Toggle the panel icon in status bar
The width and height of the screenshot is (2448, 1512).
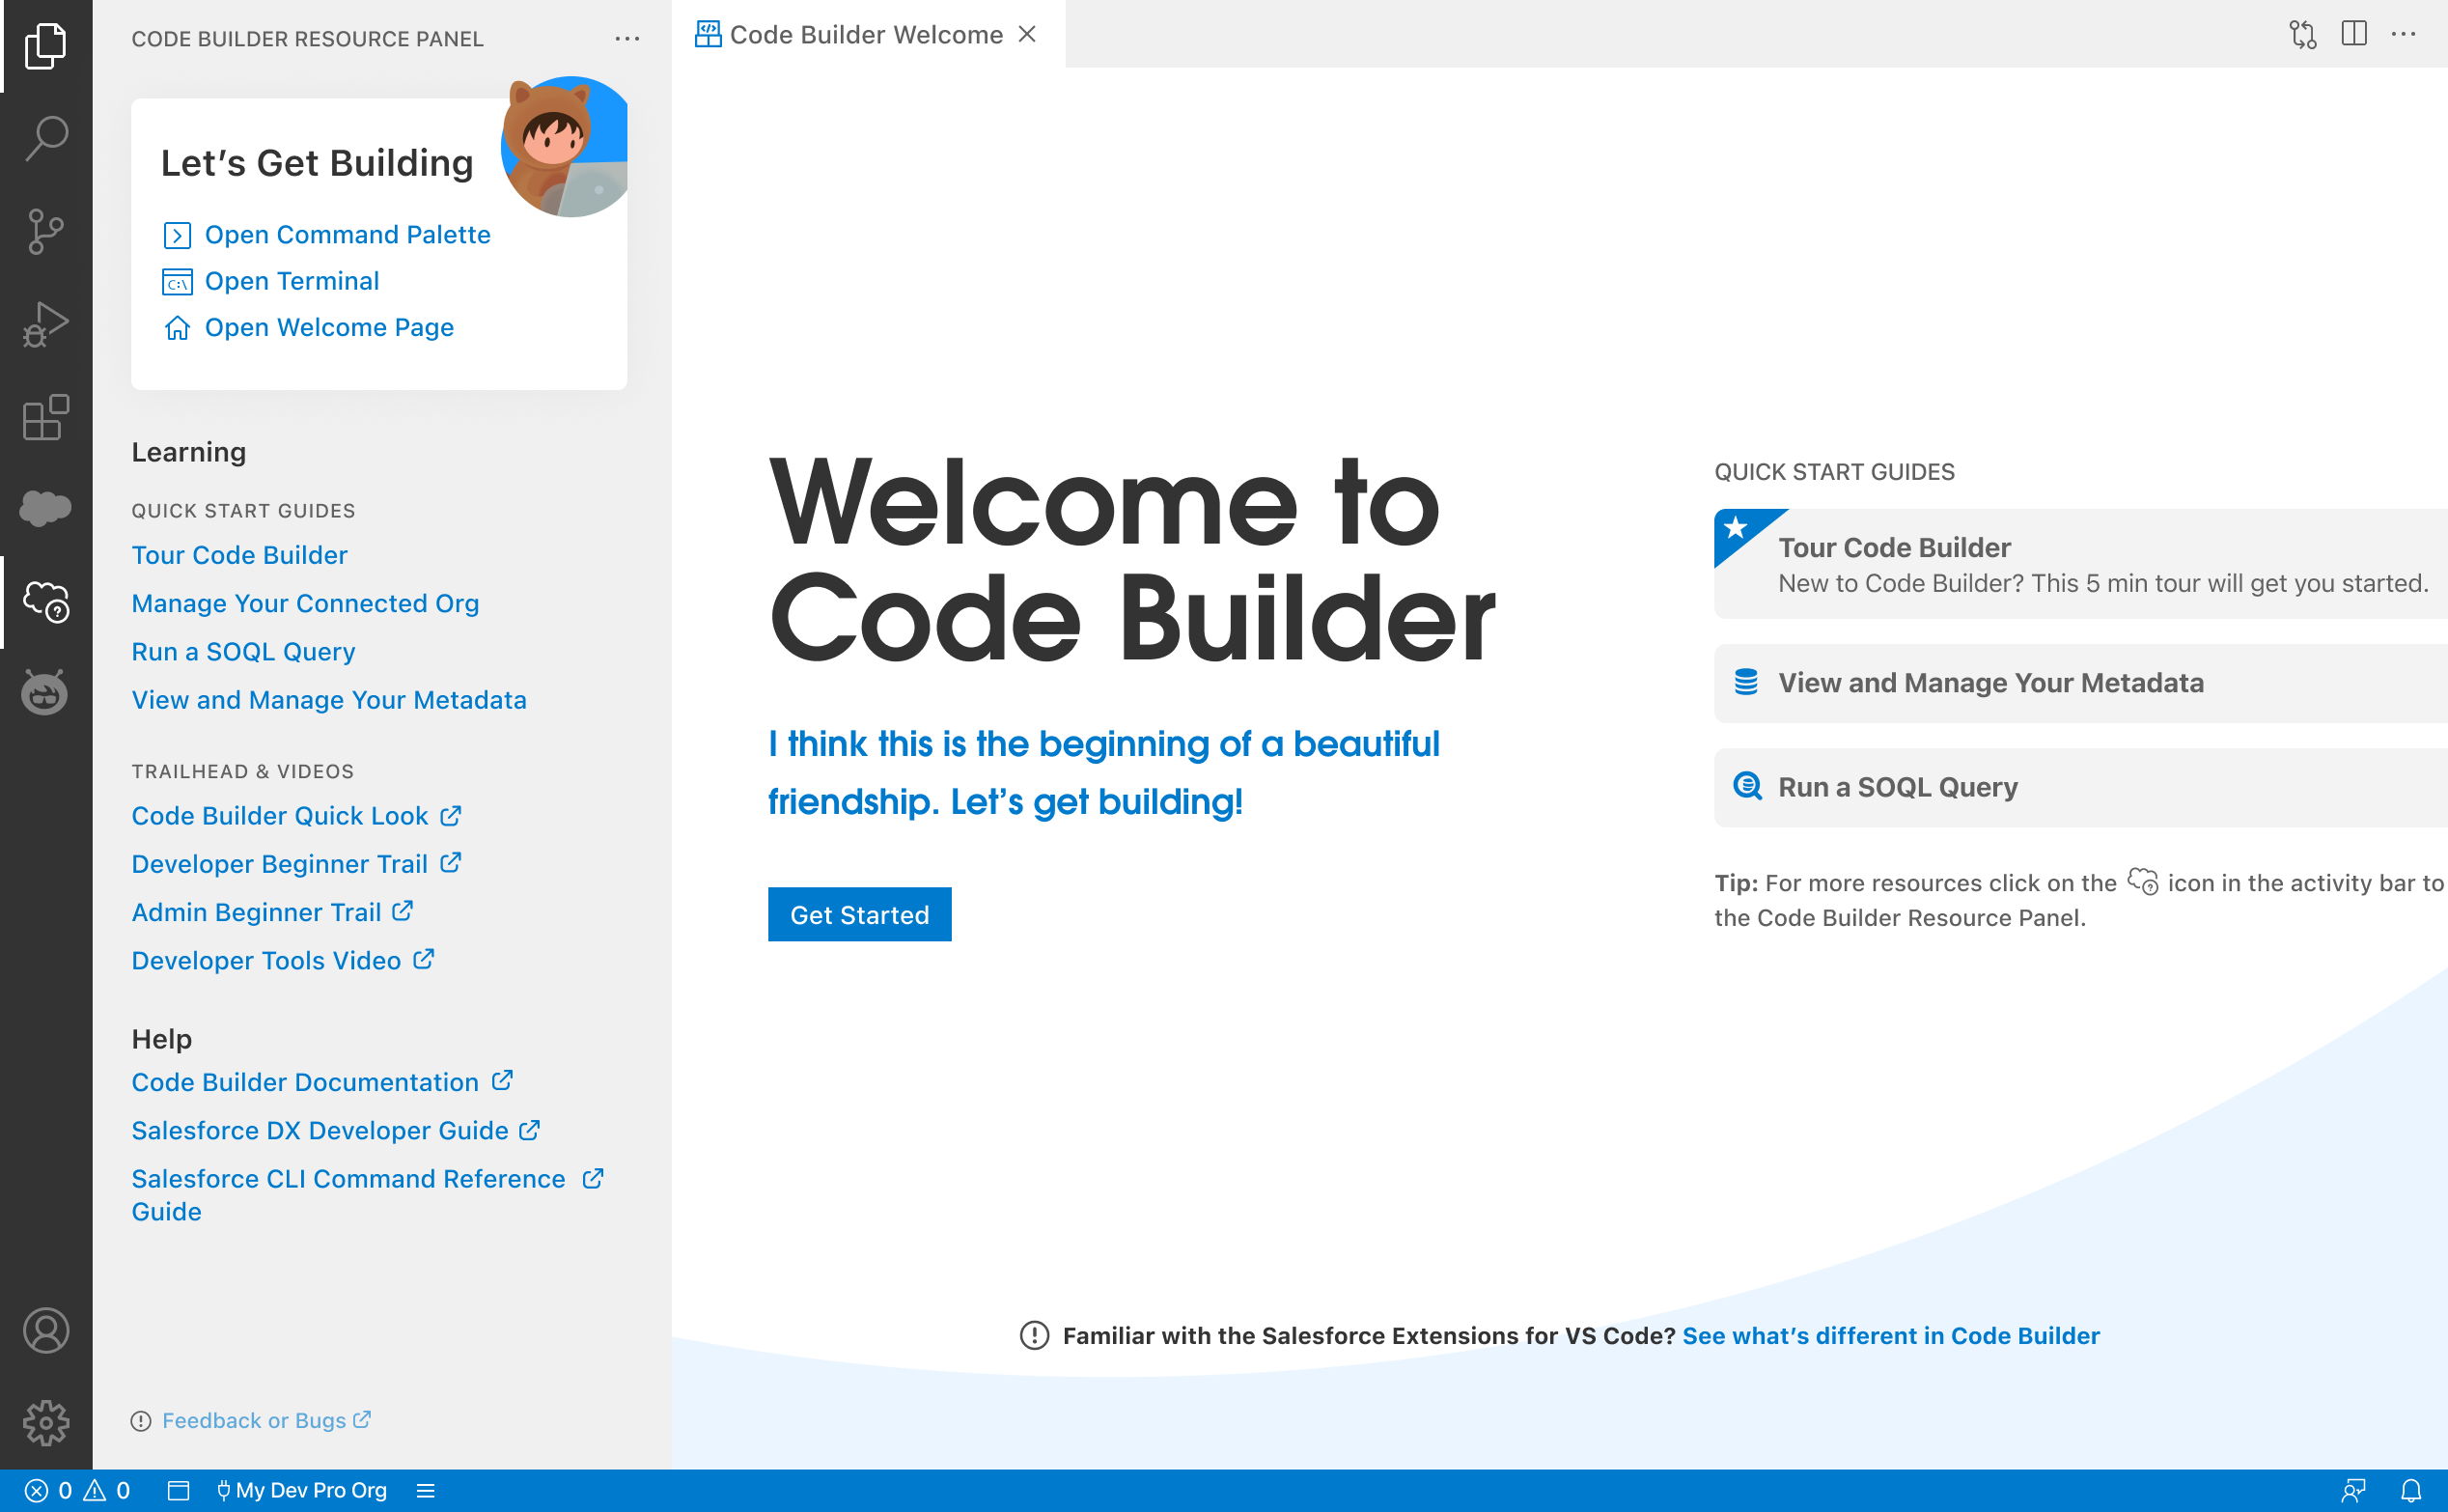179,1490
